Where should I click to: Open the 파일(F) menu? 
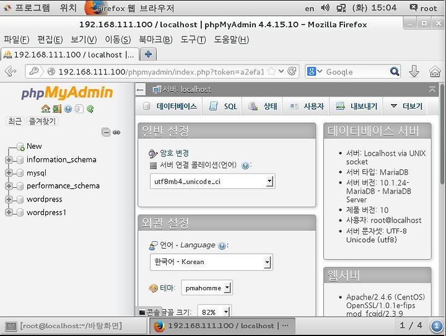17,39
